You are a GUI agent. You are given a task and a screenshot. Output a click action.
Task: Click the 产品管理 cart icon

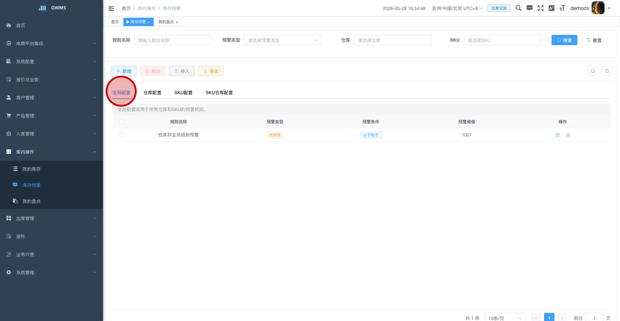pyautogui.click(x=9, y=115)
